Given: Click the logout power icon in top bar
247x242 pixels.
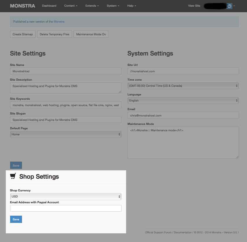Looking at the screenshot, I should point(229,6).
